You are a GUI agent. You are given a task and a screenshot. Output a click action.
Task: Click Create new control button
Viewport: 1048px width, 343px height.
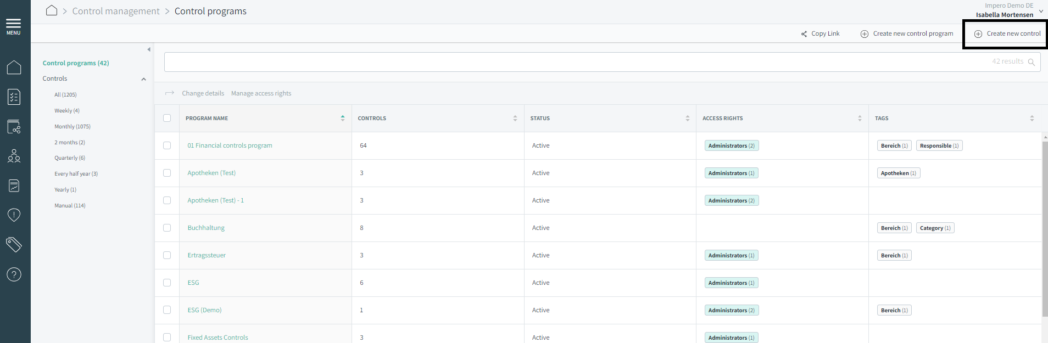(1008, 34)
